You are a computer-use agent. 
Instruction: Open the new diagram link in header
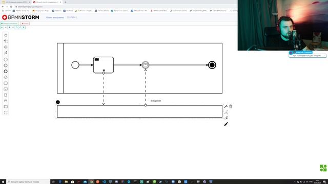[55, 17]
